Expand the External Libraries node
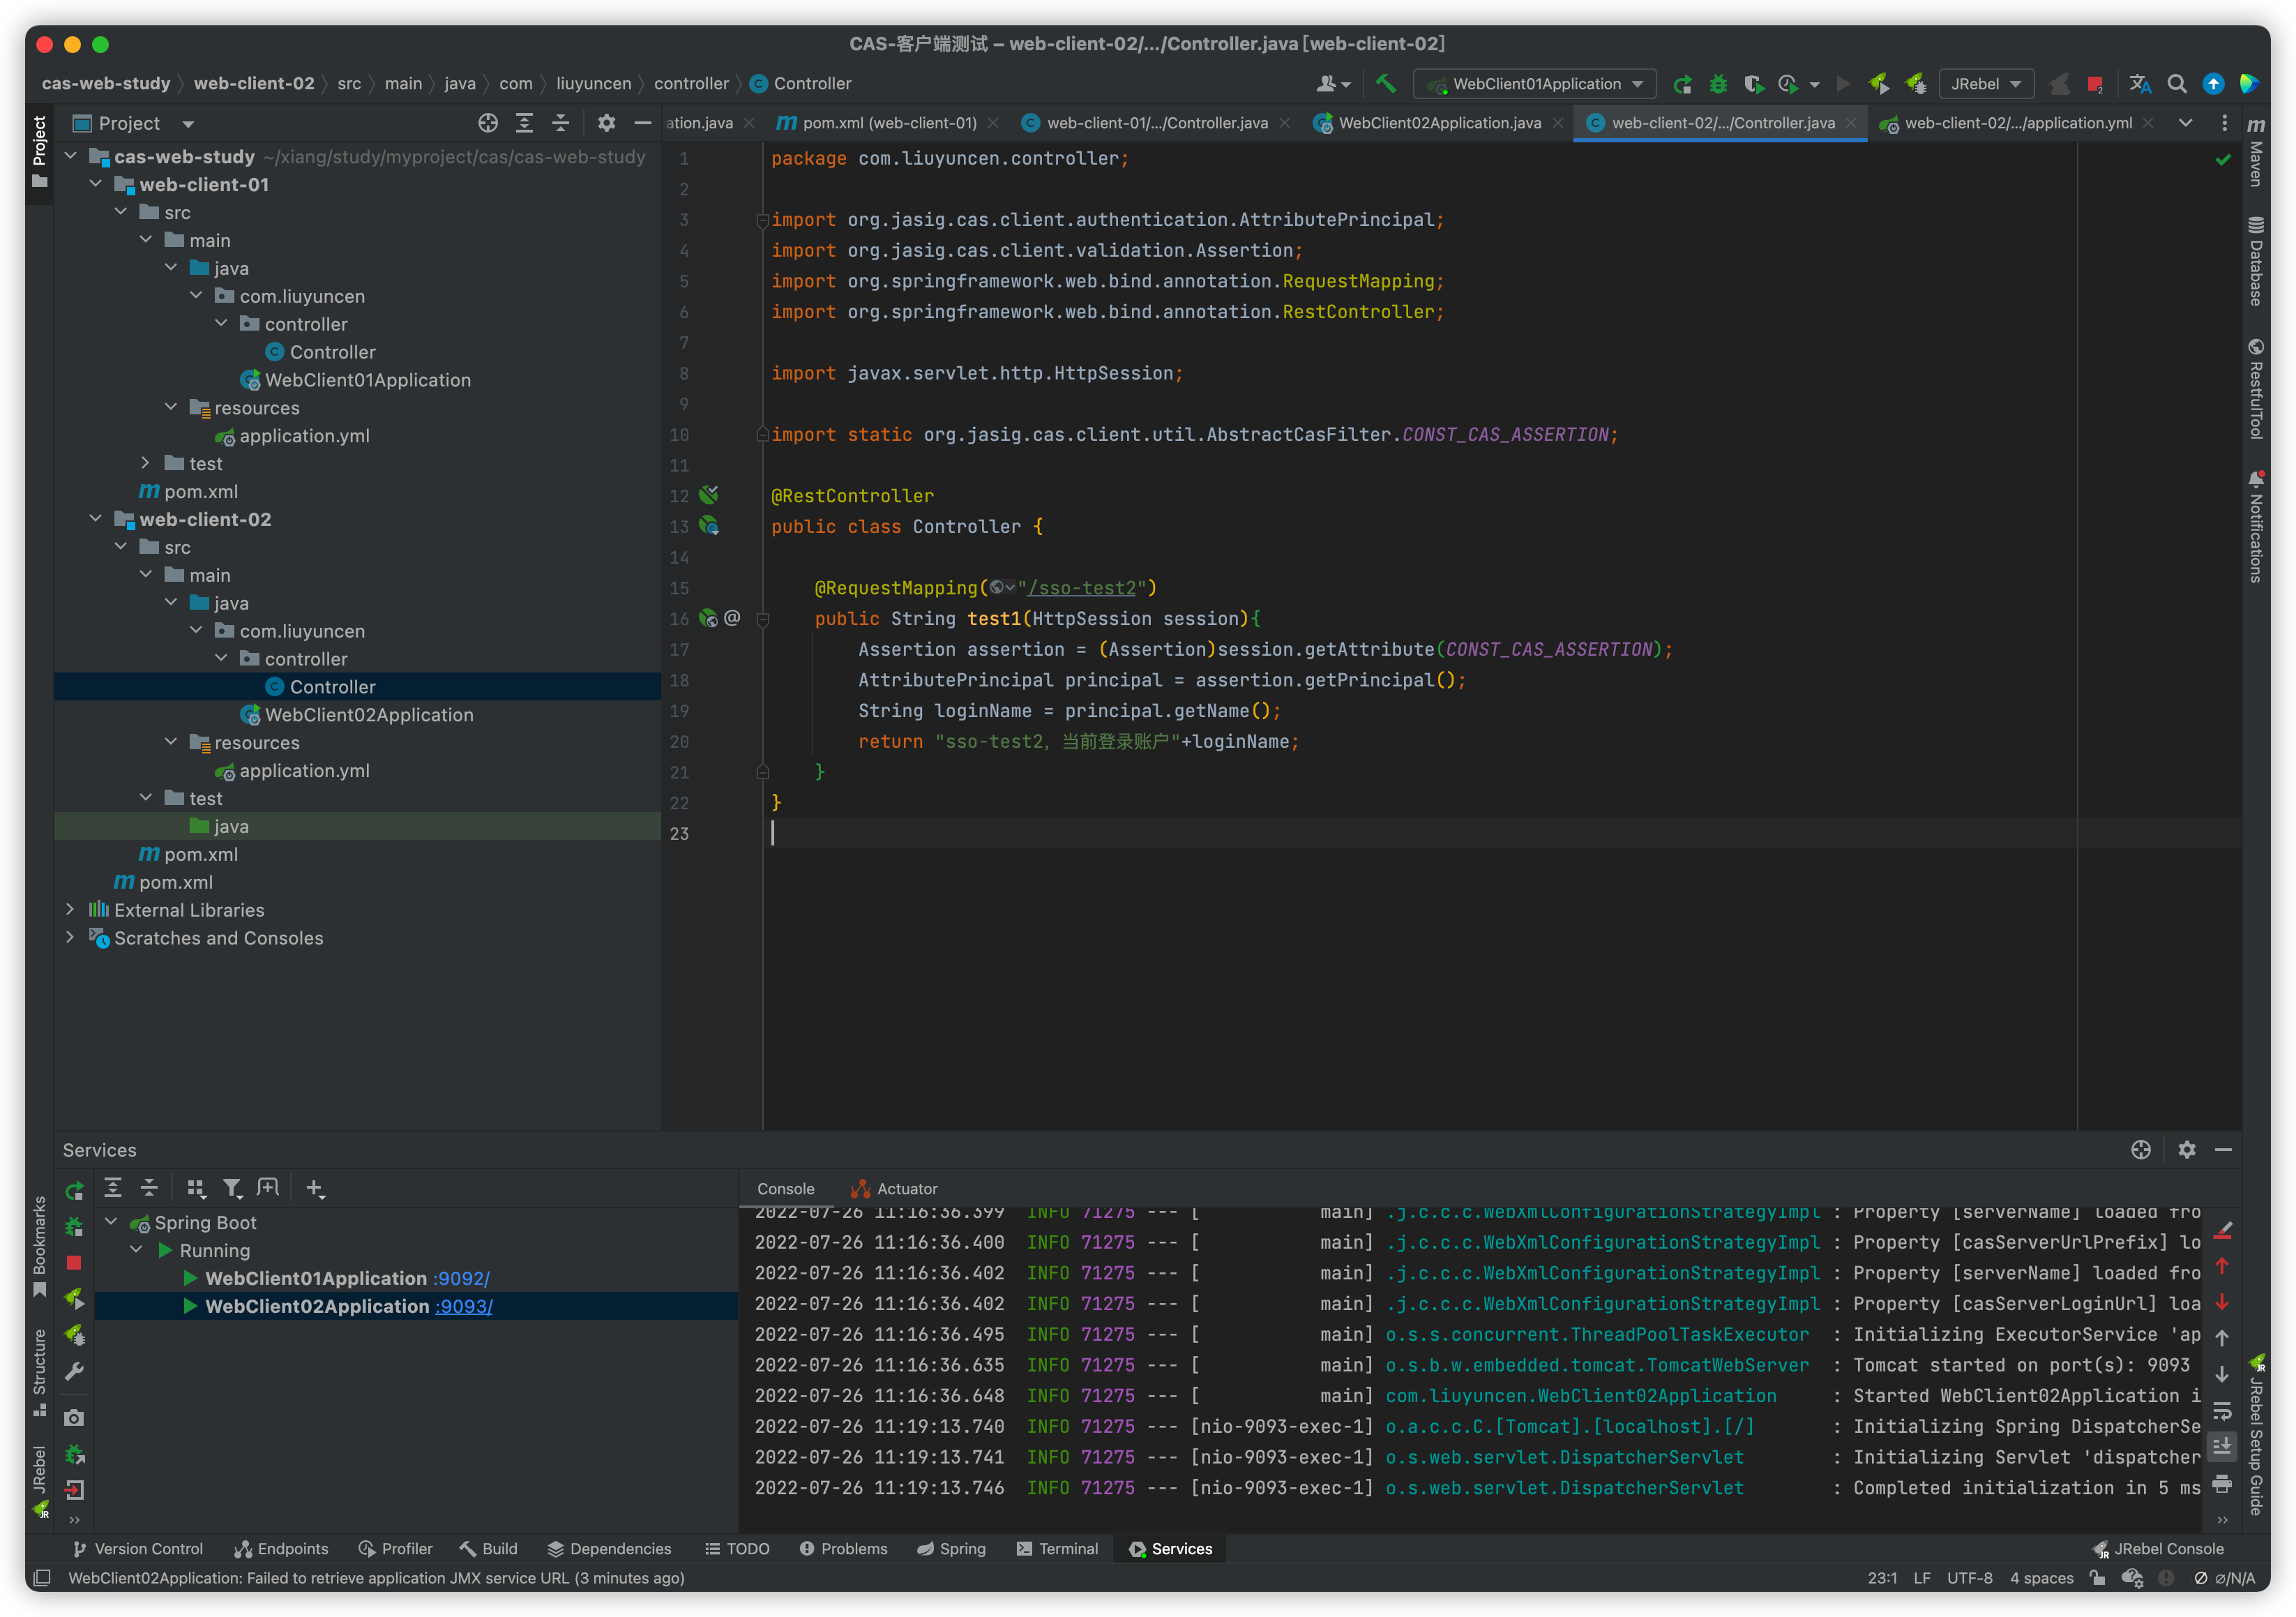Screen dimensions: 2296x1617 (70, 910)
